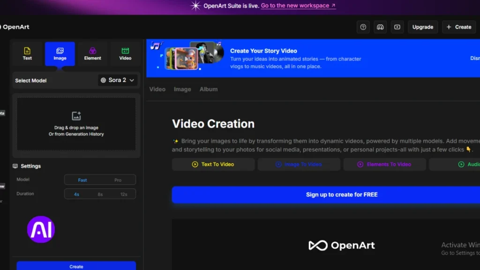
Task: Open the Sora 2 model dropdown
Action: pyautogui.click(x=118, y=80)
